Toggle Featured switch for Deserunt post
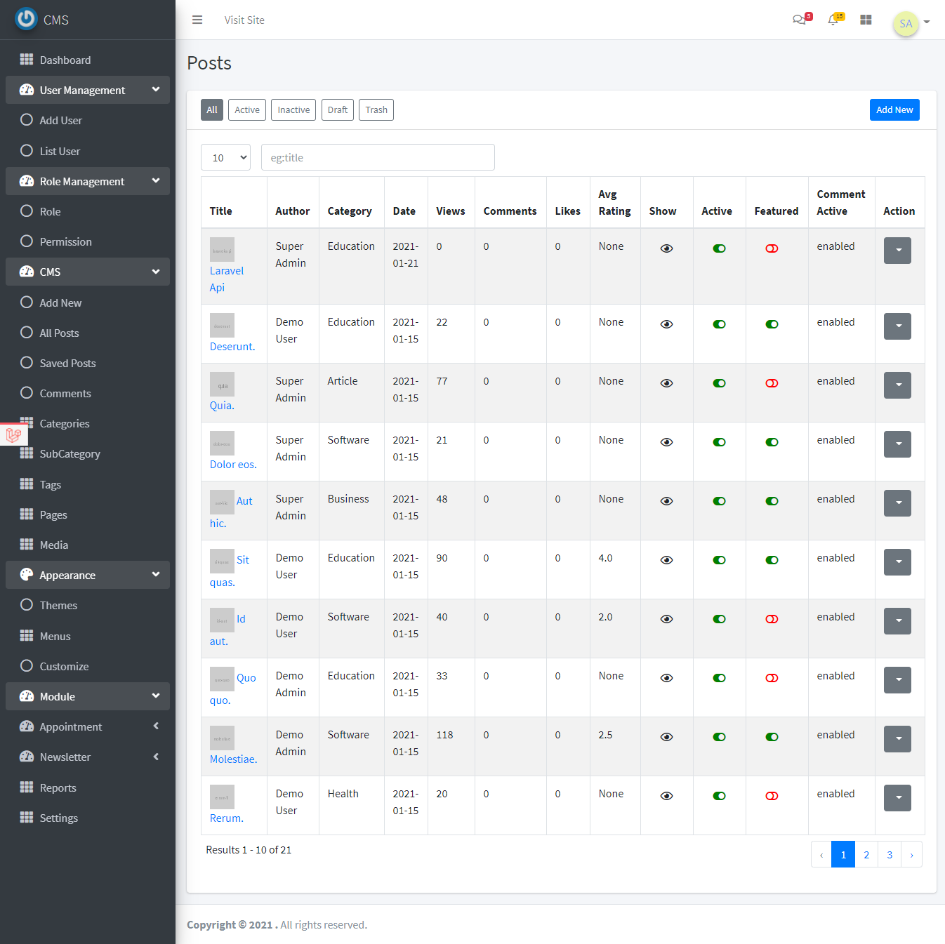 (772, 324)
